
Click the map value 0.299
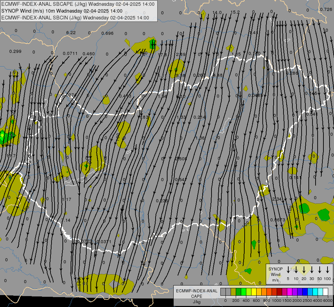(x=15, y=52)
